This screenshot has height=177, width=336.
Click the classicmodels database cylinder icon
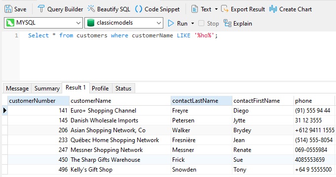(91, 23)
